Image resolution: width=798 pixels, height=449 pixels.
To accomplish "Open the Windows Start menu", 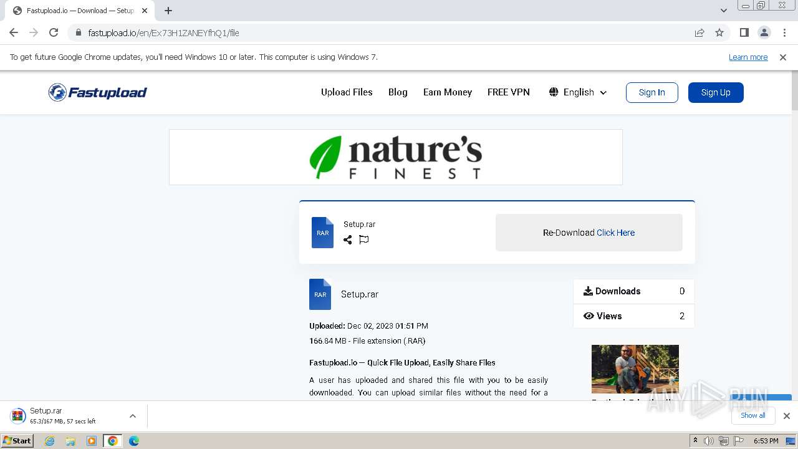I will pos(17,440).
